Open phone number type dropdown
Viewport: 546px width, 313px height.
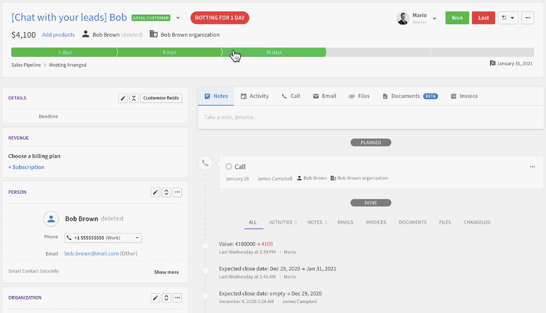coord(137,238)
